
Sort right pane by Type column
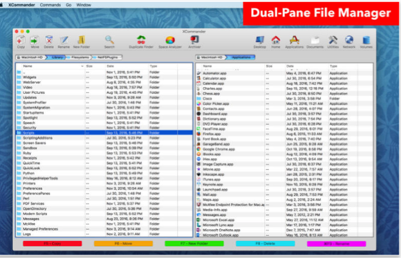[343, 66]
